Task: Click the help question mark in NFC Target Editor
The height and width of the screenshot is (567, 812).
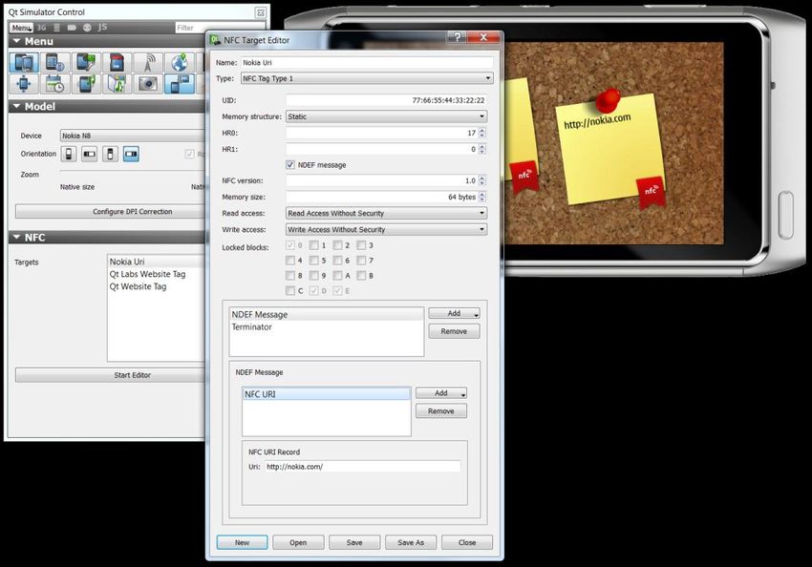Action: tap(457, 36)
